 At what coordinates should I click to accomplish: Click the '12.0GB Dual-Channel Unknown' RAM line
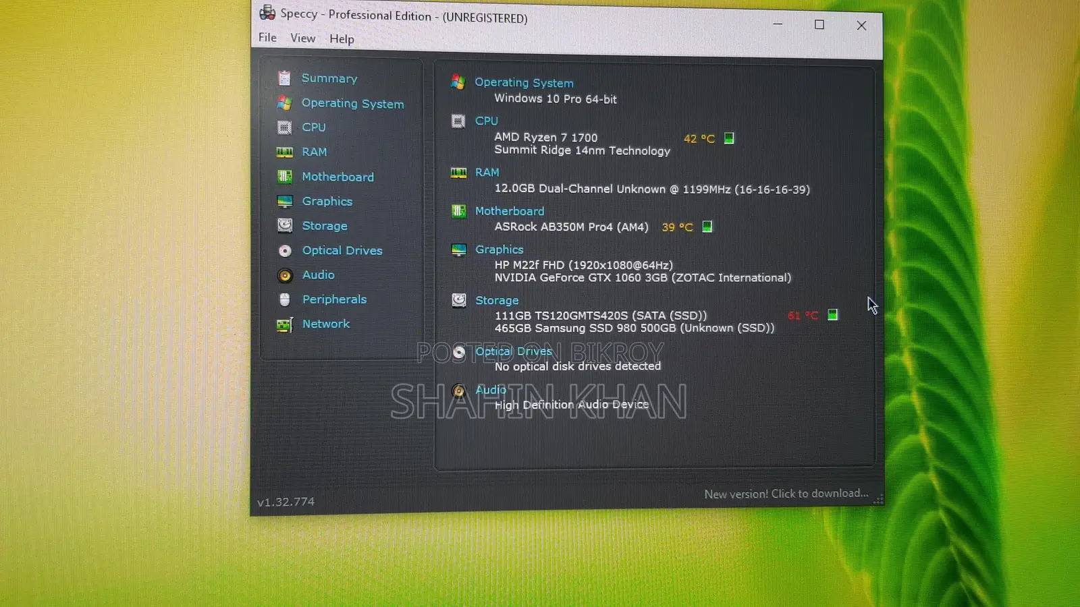(x=652, y=190)
